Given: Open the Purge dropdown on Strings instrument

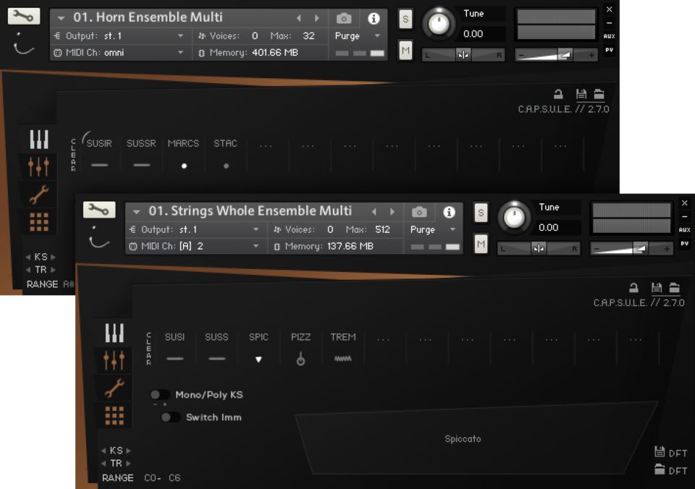Looking at the screenshot, I should coord(431,229).
